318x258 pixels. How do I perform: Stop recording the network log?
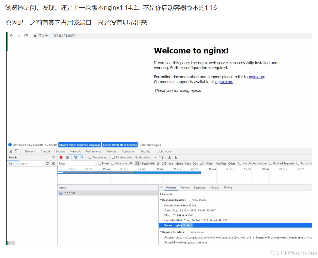point(61,157)
